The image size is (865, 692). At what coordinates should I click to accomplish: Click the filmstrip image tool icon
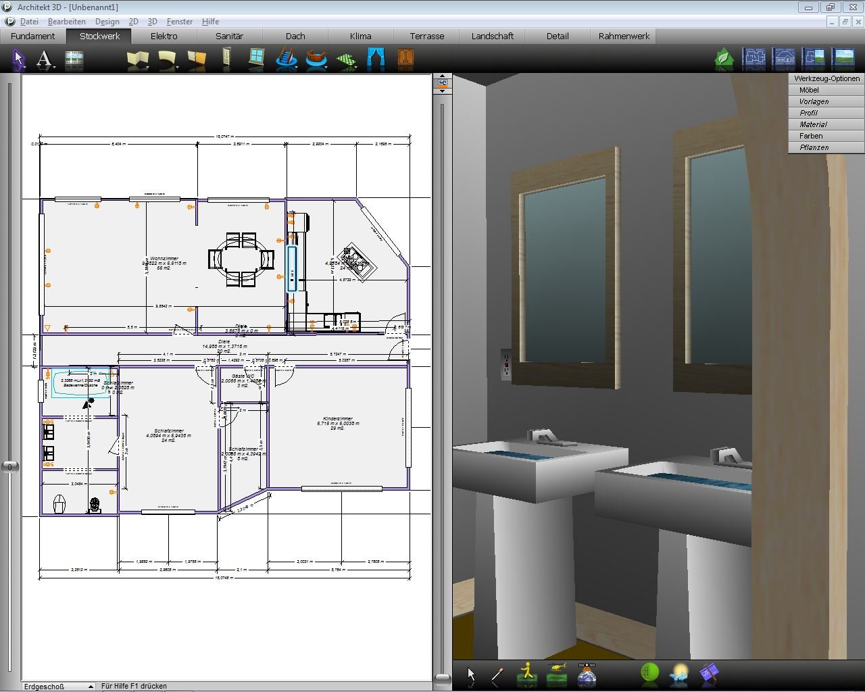tap(74, 59)
